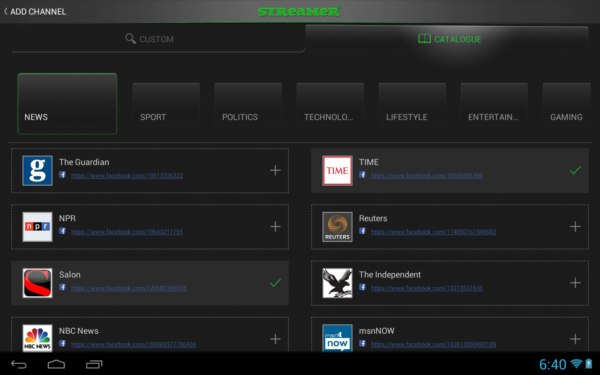Select the Politics category
Viewport: 600px width, 375px height.
click(x=248, y=104)
